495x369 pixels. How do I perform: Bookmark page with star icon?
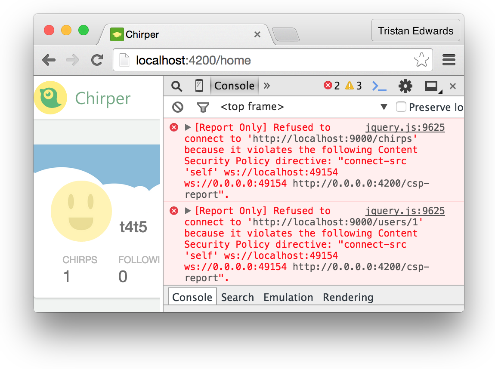tap(421, 60)
